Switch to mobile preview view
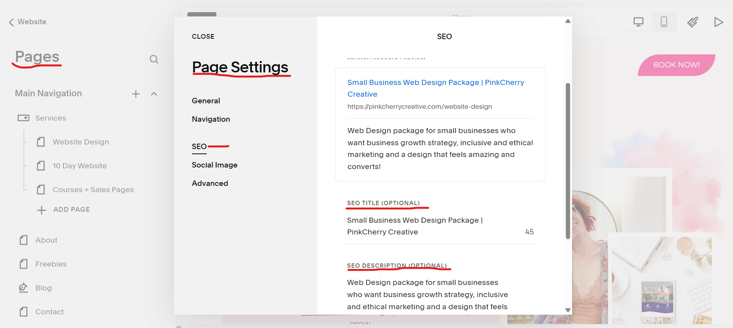The width and height of the screenshot is (733, 328). coord(664,22)
